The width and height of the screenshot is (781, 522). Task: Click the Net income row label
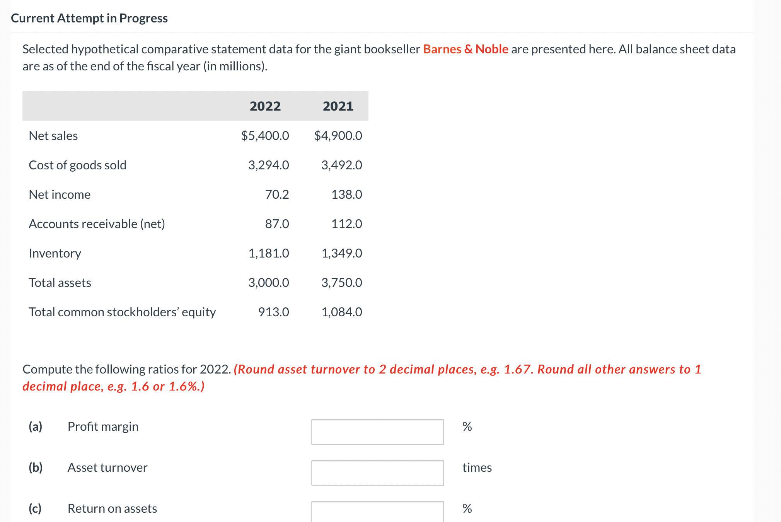click(60, 194)
